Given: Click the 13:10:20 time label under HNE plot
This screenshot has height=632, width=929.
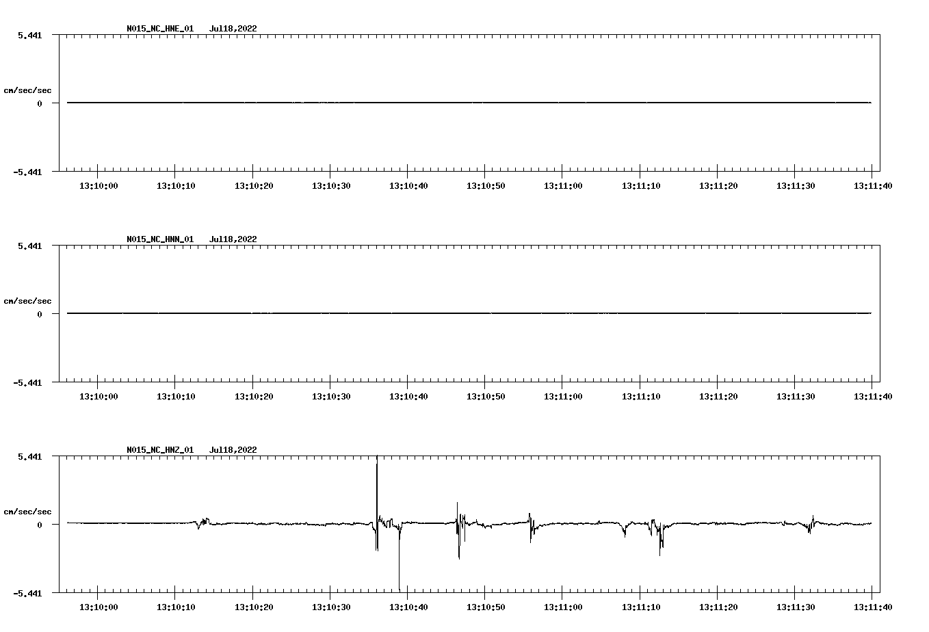Looking at the screenshot, I should [x=254, y=185].
